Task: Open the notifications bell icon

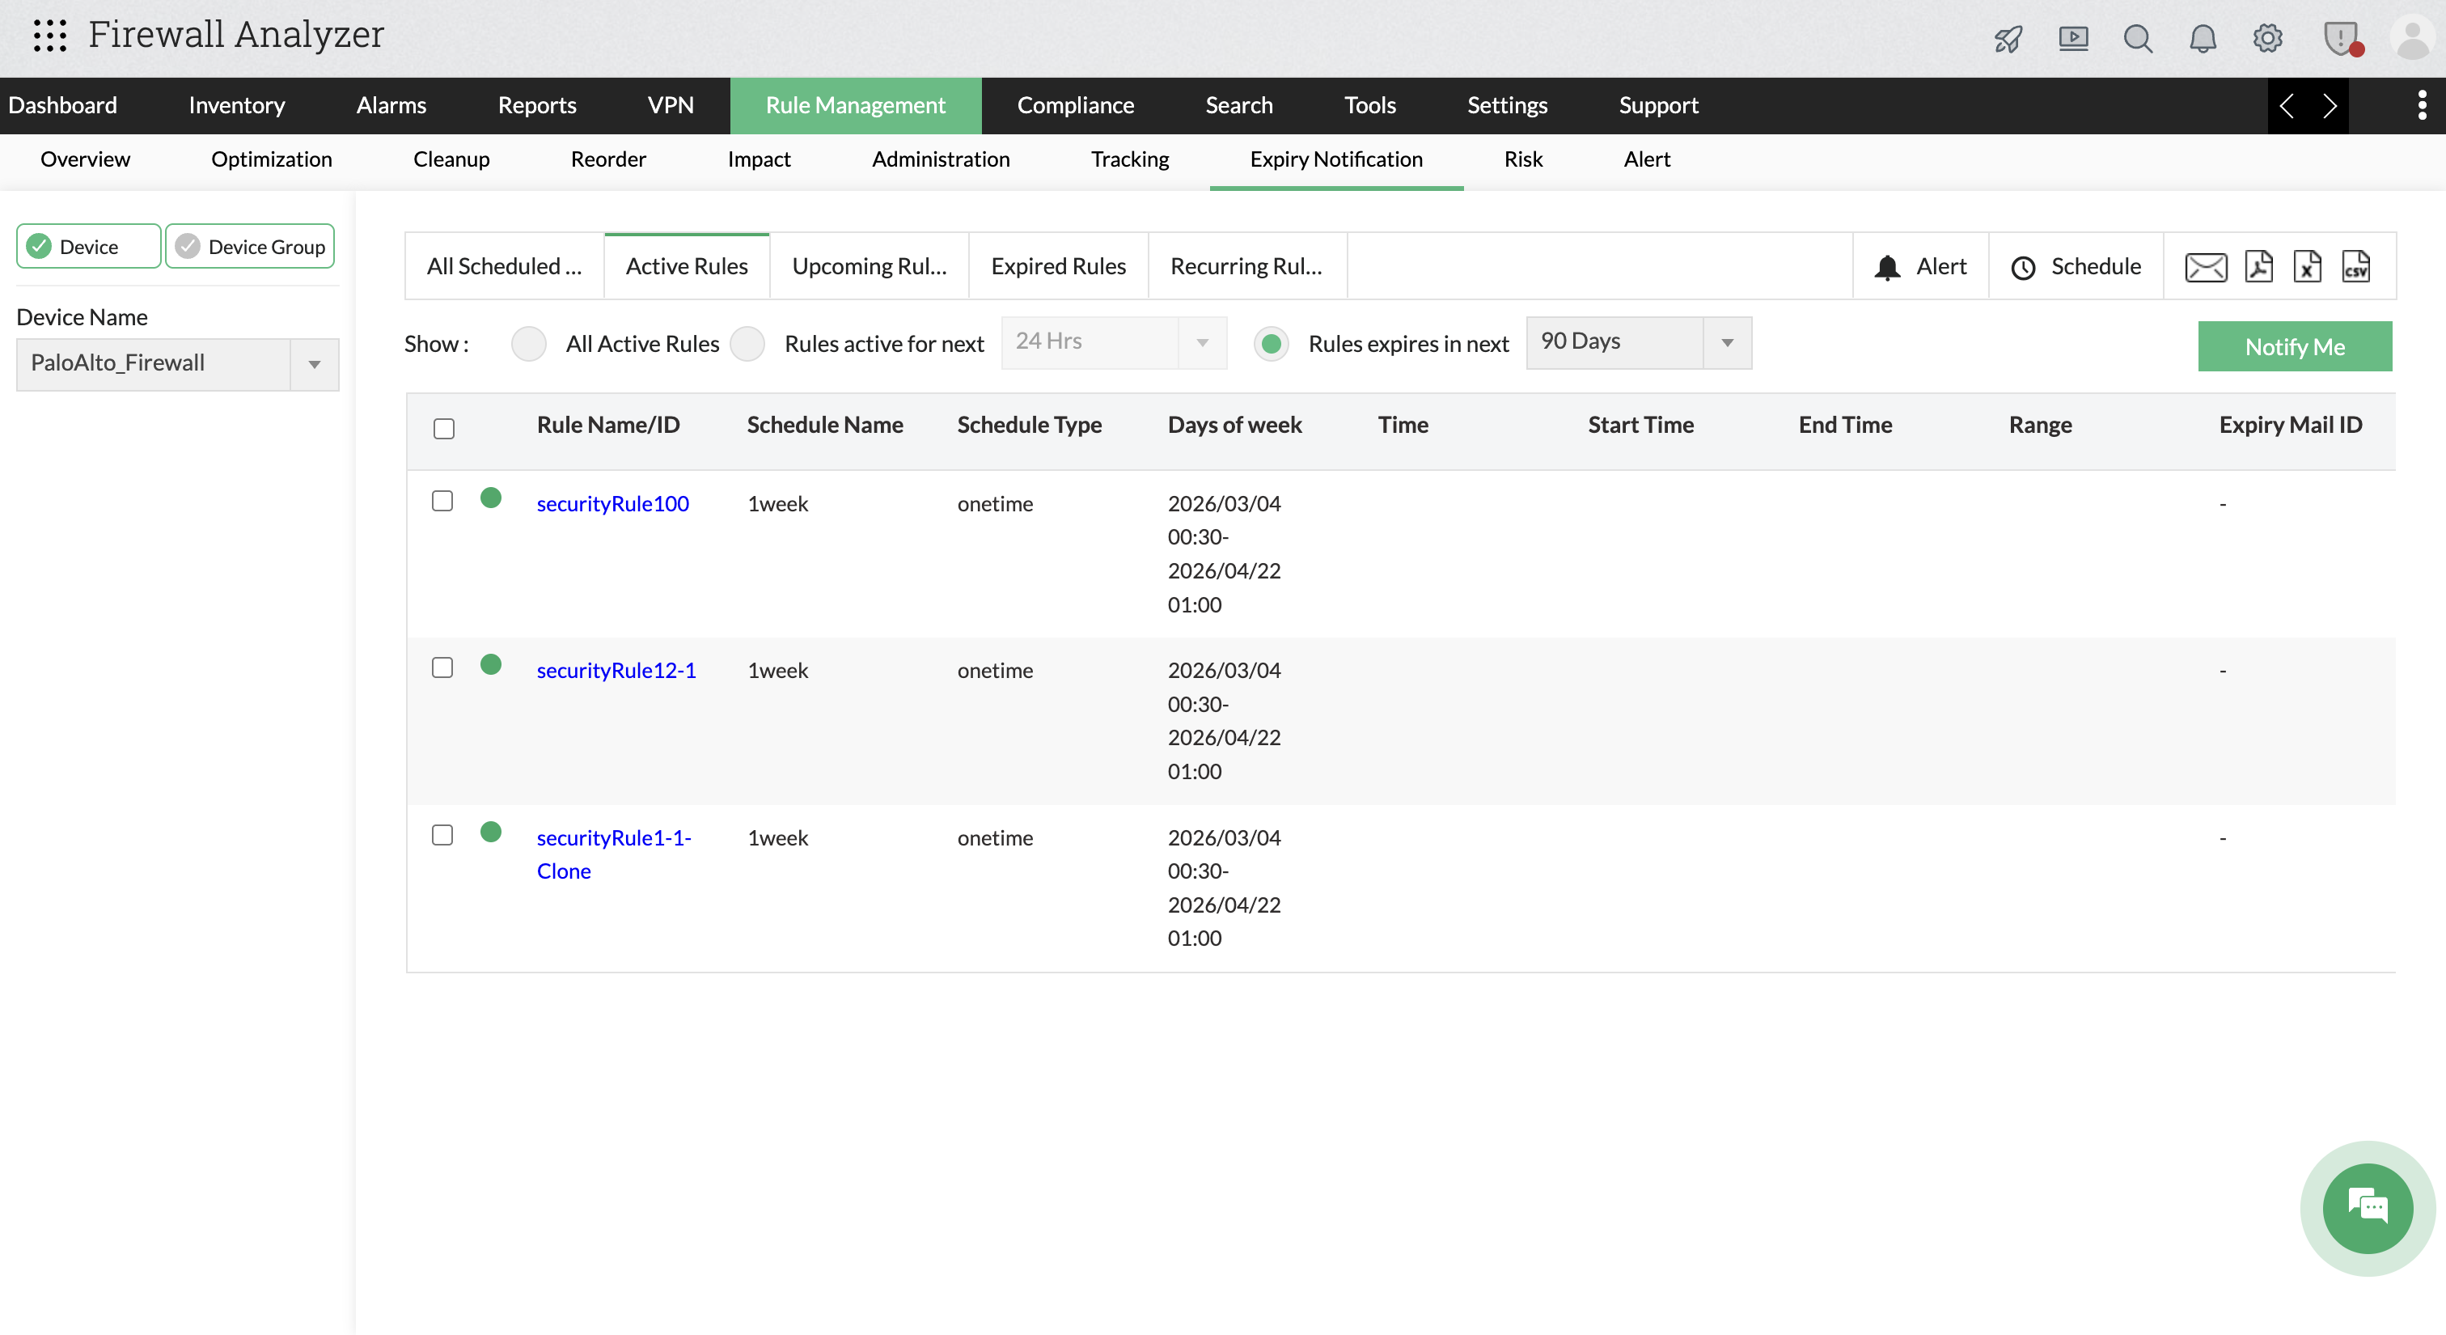Action: (2202, 39)
